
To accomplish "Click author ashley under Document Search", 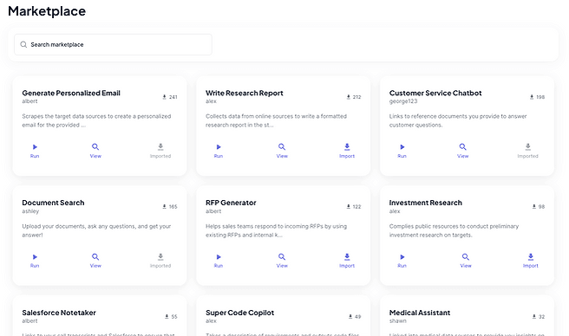I will tap(30, 211).
